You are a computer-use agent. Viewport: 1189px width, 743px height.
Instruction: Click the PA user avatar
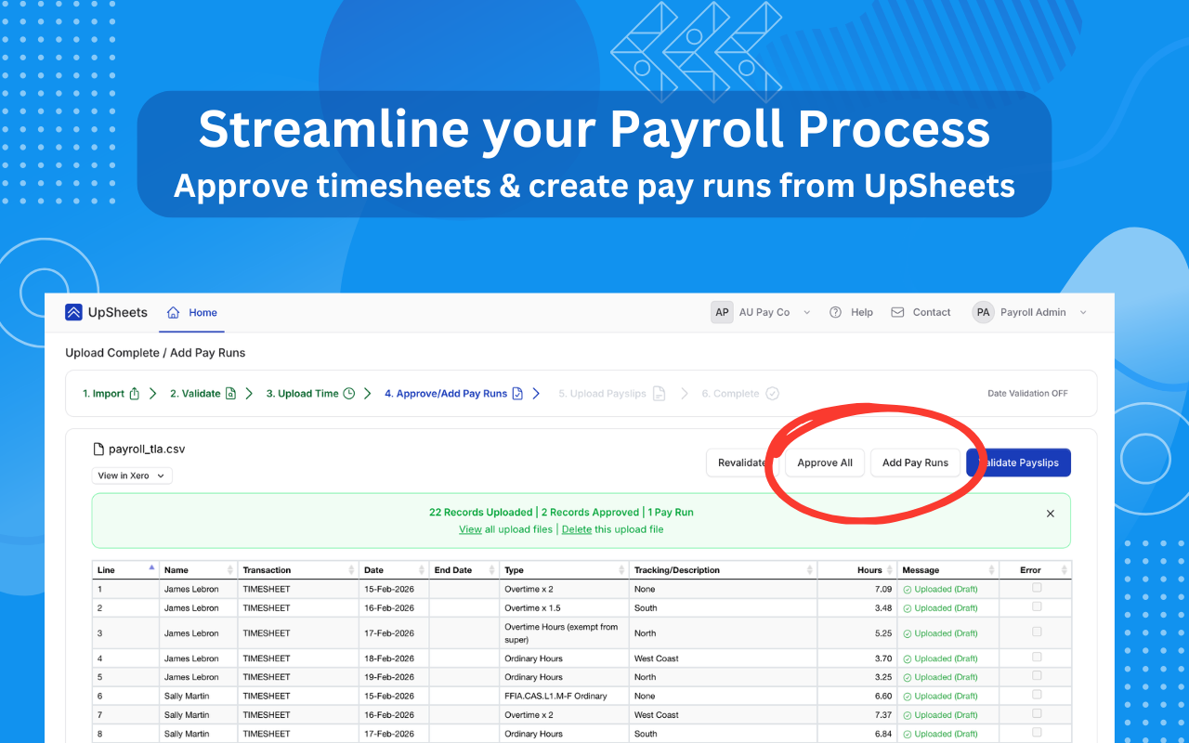coord(983,312)
